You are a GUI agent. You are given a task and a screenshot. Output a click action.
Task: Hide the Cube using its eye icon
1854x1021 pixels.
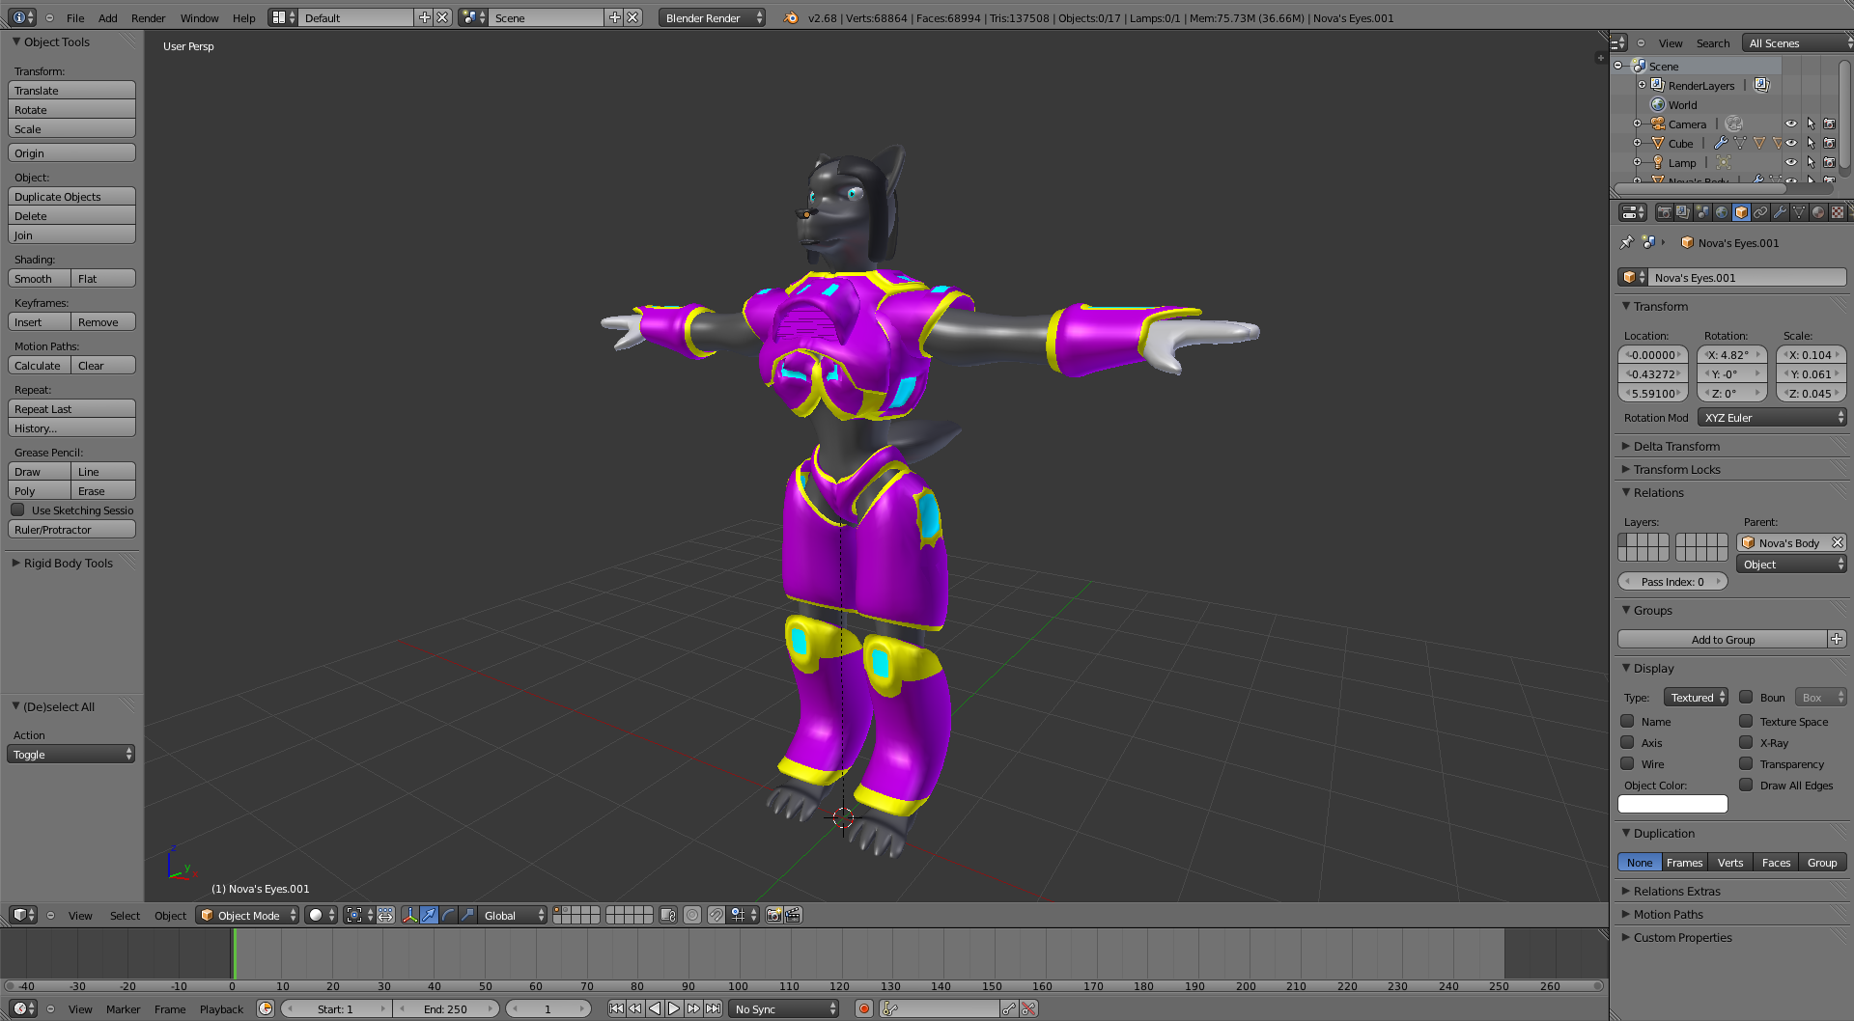pos(1791,143)
